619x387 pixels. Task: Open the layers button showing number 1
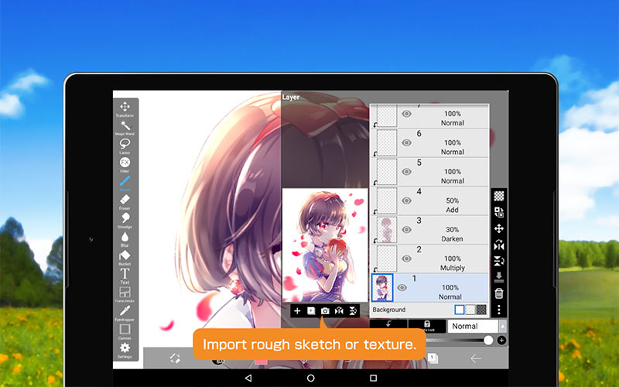coord(433,358)
